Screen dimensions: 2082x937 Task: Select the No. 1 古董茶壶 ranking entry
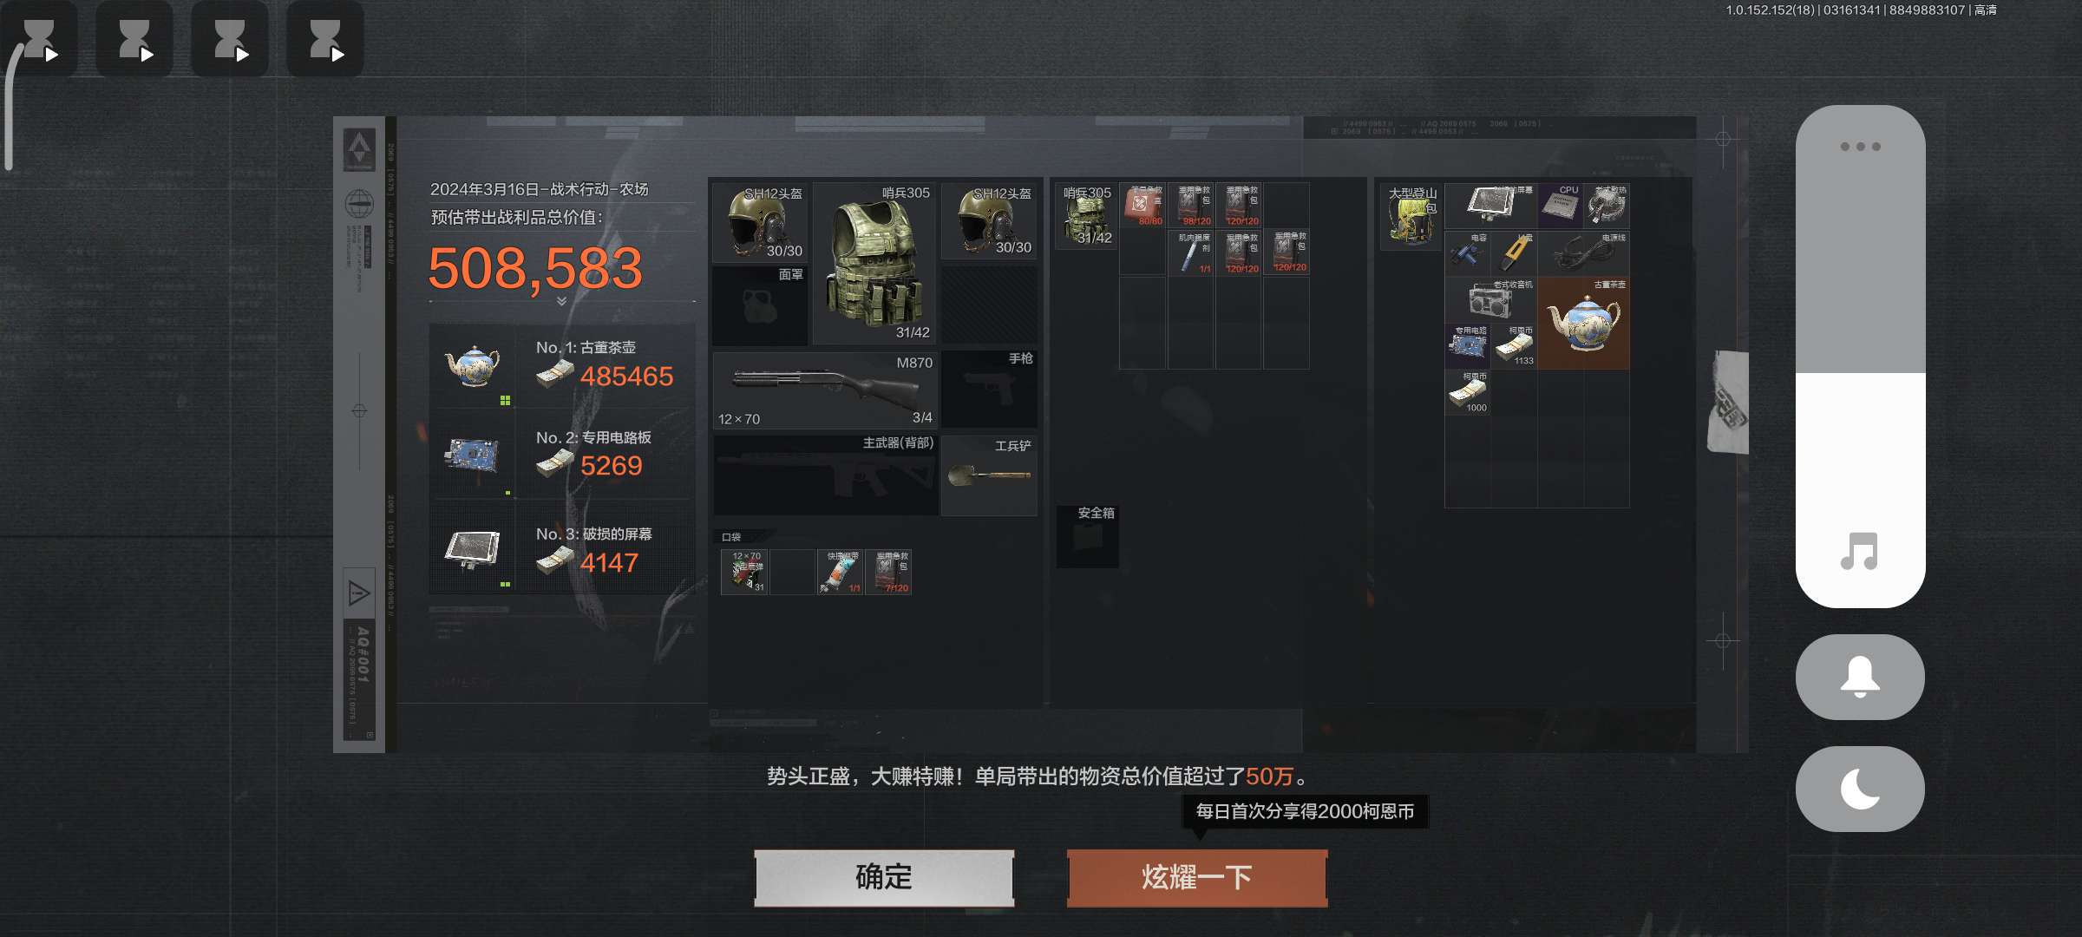click(562, 366)
